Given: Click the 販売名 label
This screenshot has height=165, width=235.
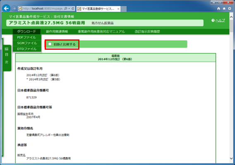Looking at the screenshot, I should 22,155.
